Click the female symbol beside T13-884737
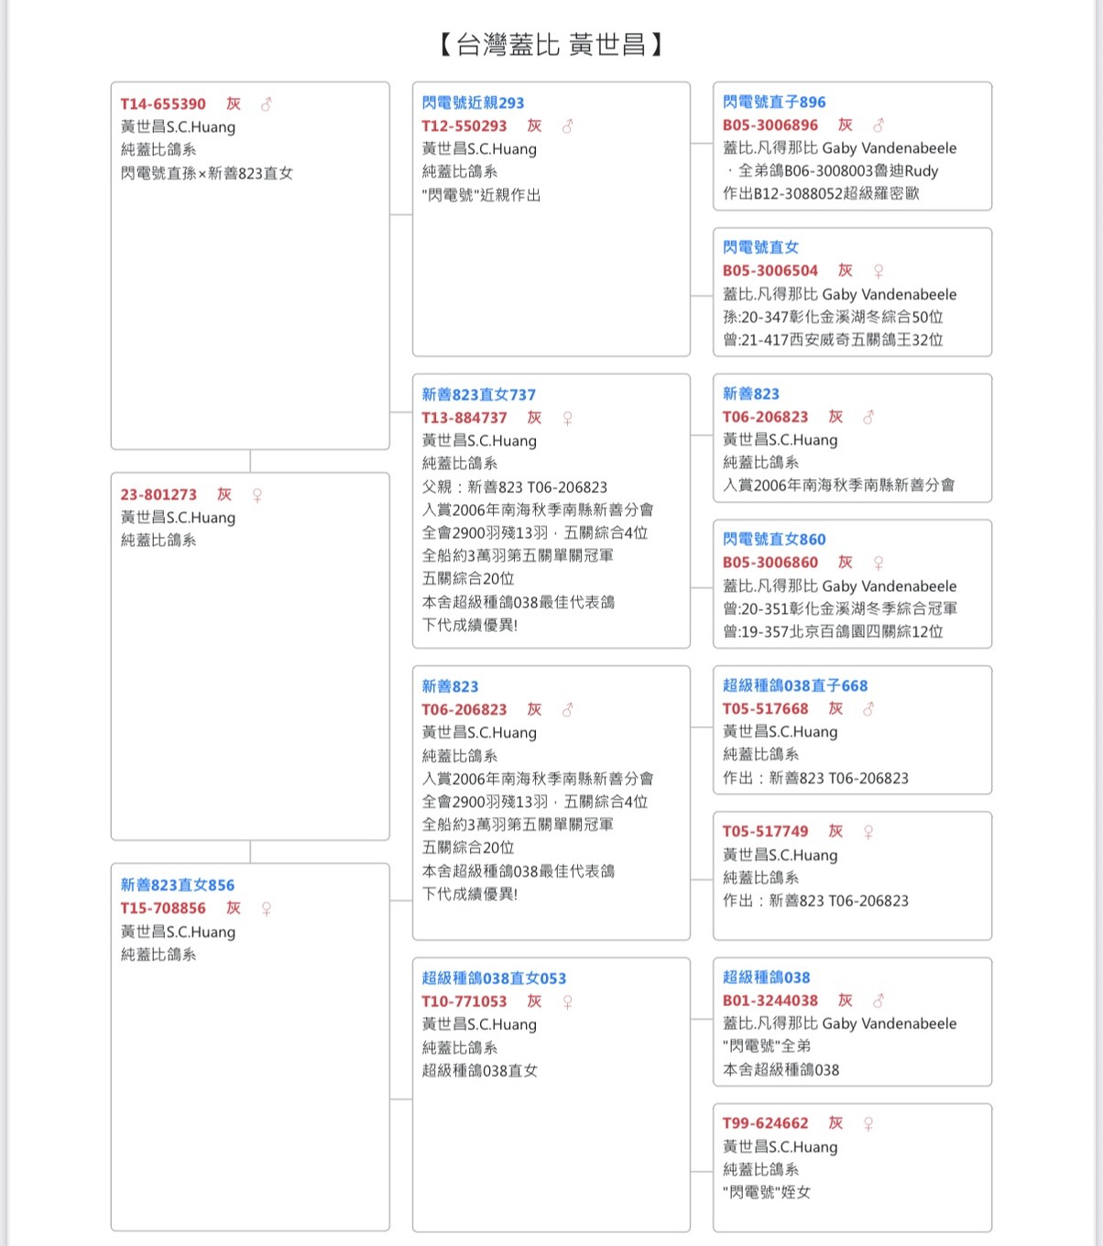This screenshot has height=1246, width=1103. pos(567,419)
